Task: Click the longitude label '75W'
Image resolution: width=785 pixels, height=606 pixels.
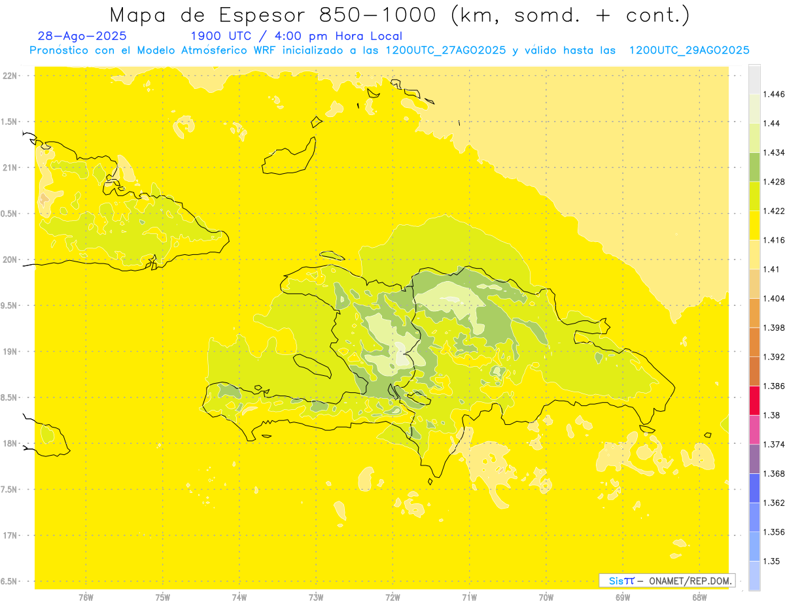Action: (x=162, y=598)
